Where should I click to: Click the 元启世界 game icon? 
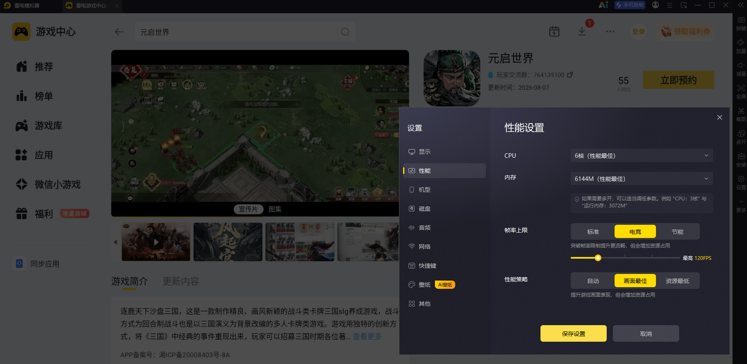click(452, 78)
